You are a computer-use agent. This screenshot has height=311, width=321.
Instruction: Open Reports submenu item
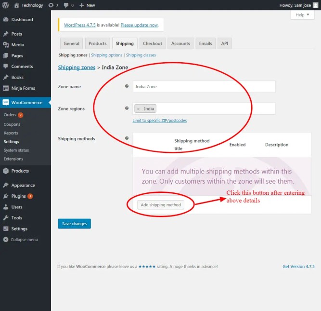(x=11, y=133)
